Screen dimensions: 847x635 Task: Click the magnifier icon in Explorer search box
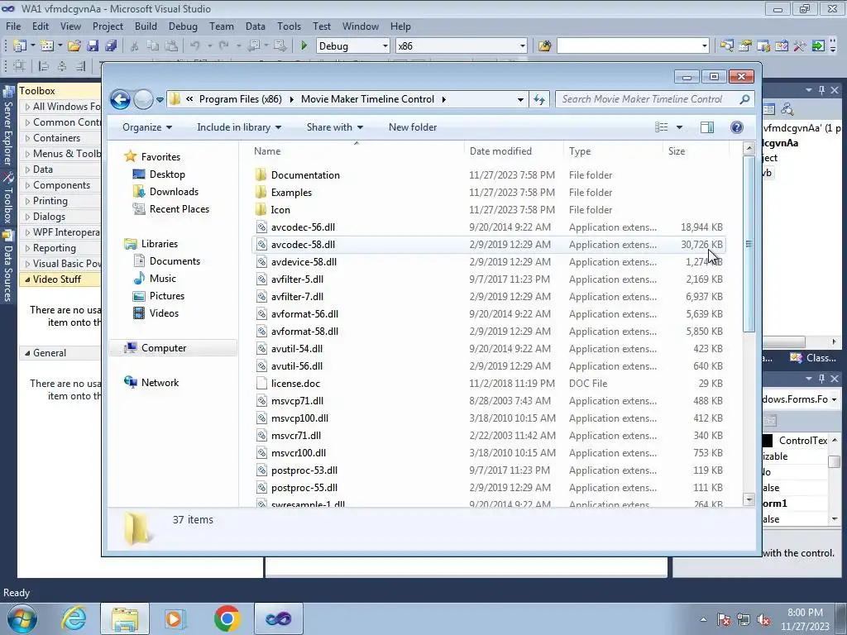coord(744,99)
